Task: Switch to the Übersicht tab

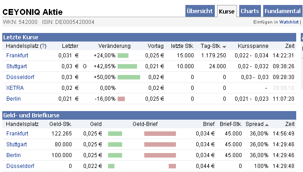Action: tap(200, 11)
